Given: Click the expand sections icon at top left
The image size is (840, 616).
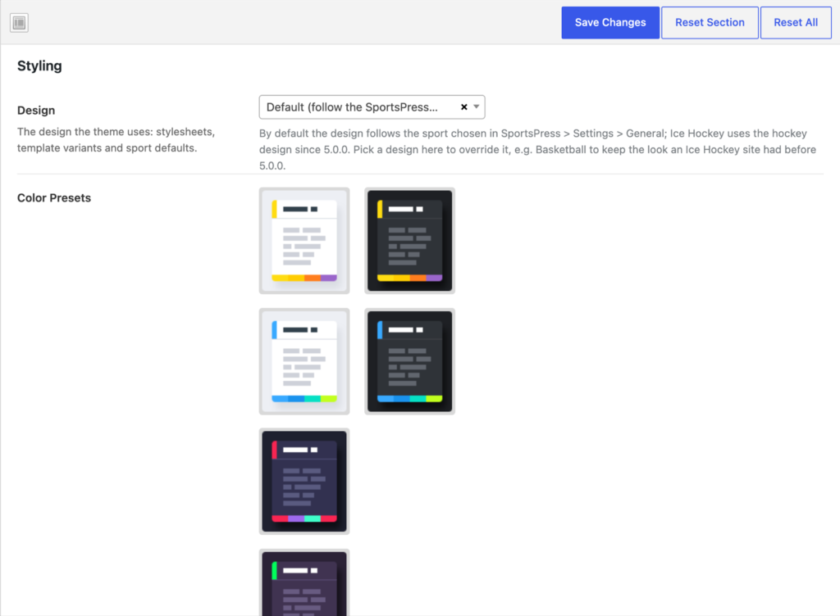Looking at the screenshot, I should (x=20, y=22).
